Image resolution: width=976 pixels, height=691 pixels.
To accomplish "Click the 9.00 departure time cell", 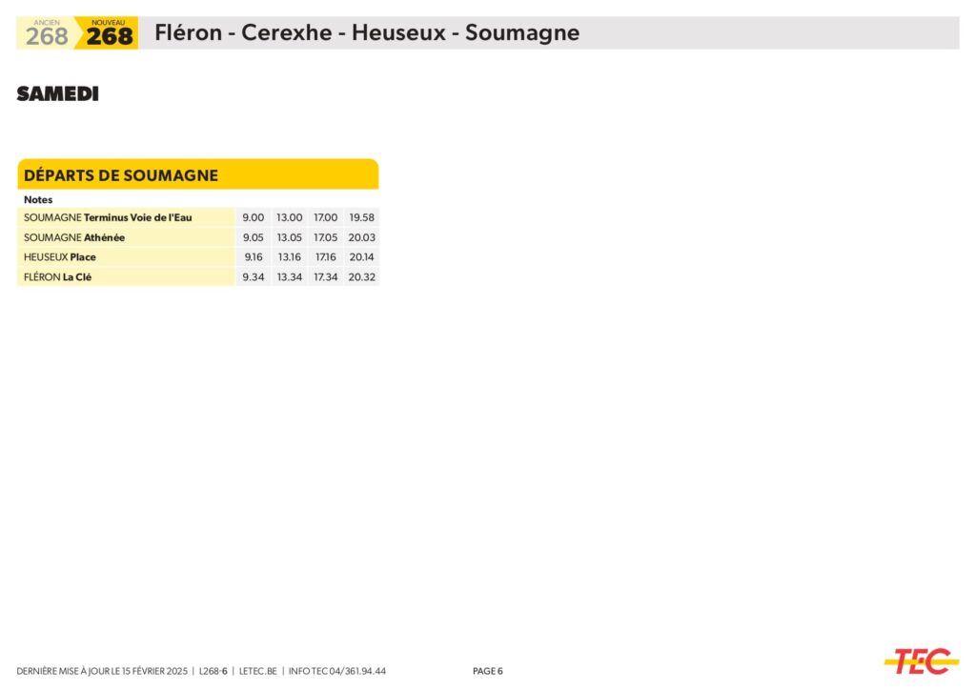I will [x=254, y=217].
